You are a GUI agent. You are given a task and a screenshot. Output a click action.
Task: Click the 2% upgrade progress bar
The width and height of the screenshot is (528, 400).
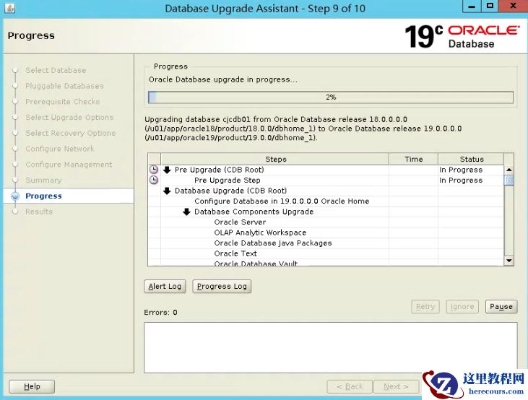click(331, 97)
